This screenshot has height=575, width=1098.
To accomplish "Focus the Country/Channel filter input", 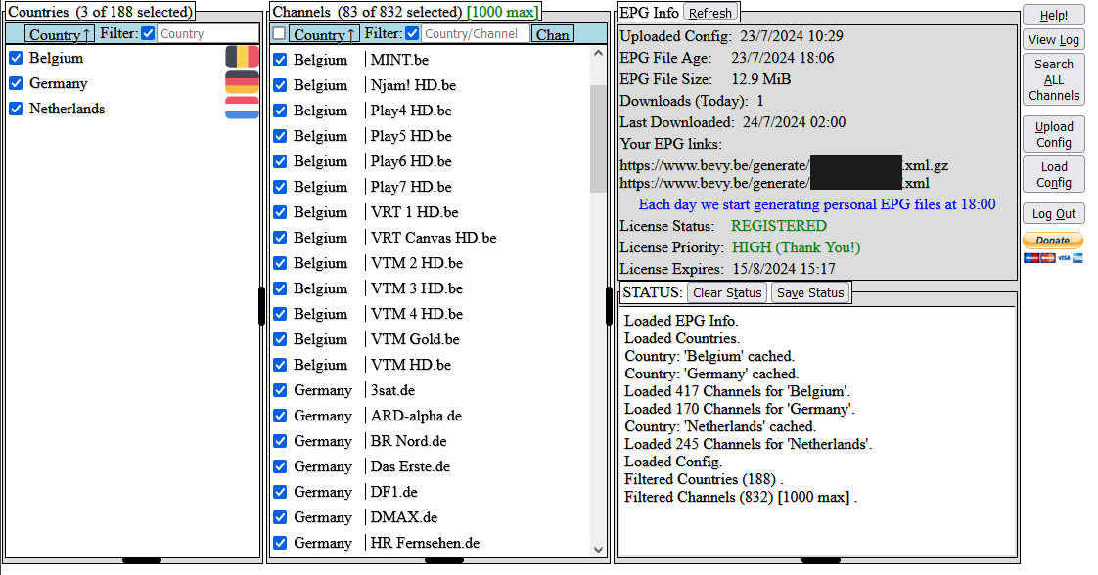I will coord(475,33).
